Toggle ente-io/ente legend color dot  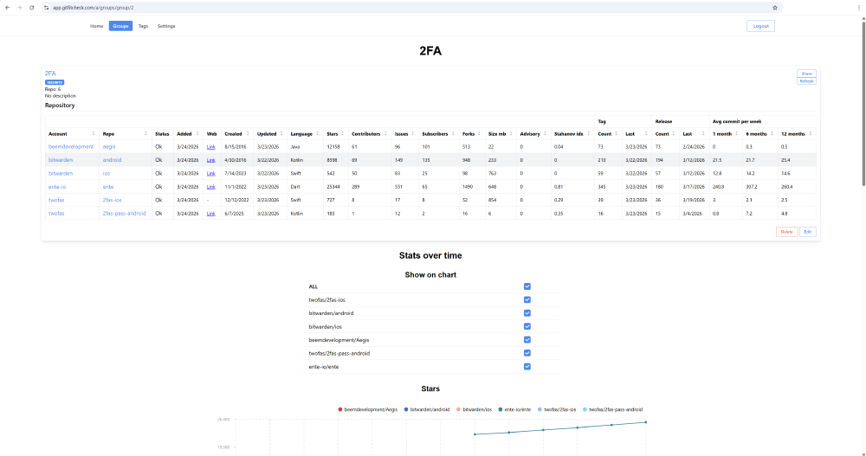501,409
